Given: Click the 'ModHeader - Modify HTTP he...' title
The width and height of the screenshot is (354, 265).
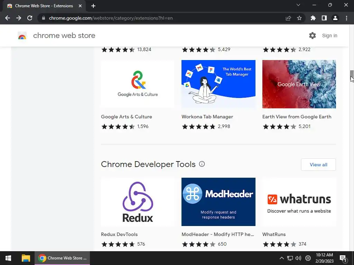Looking at the screenshot, I should click(218, 234).
